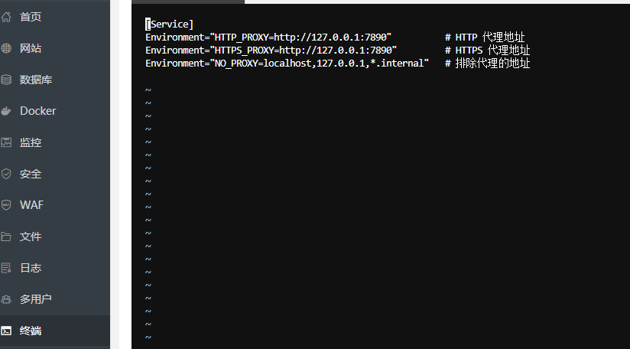Image resolution: width=630 pixels, height=349 pixels.
Task: Go to the 数据库 menu entry
Action: click(36, 80)
